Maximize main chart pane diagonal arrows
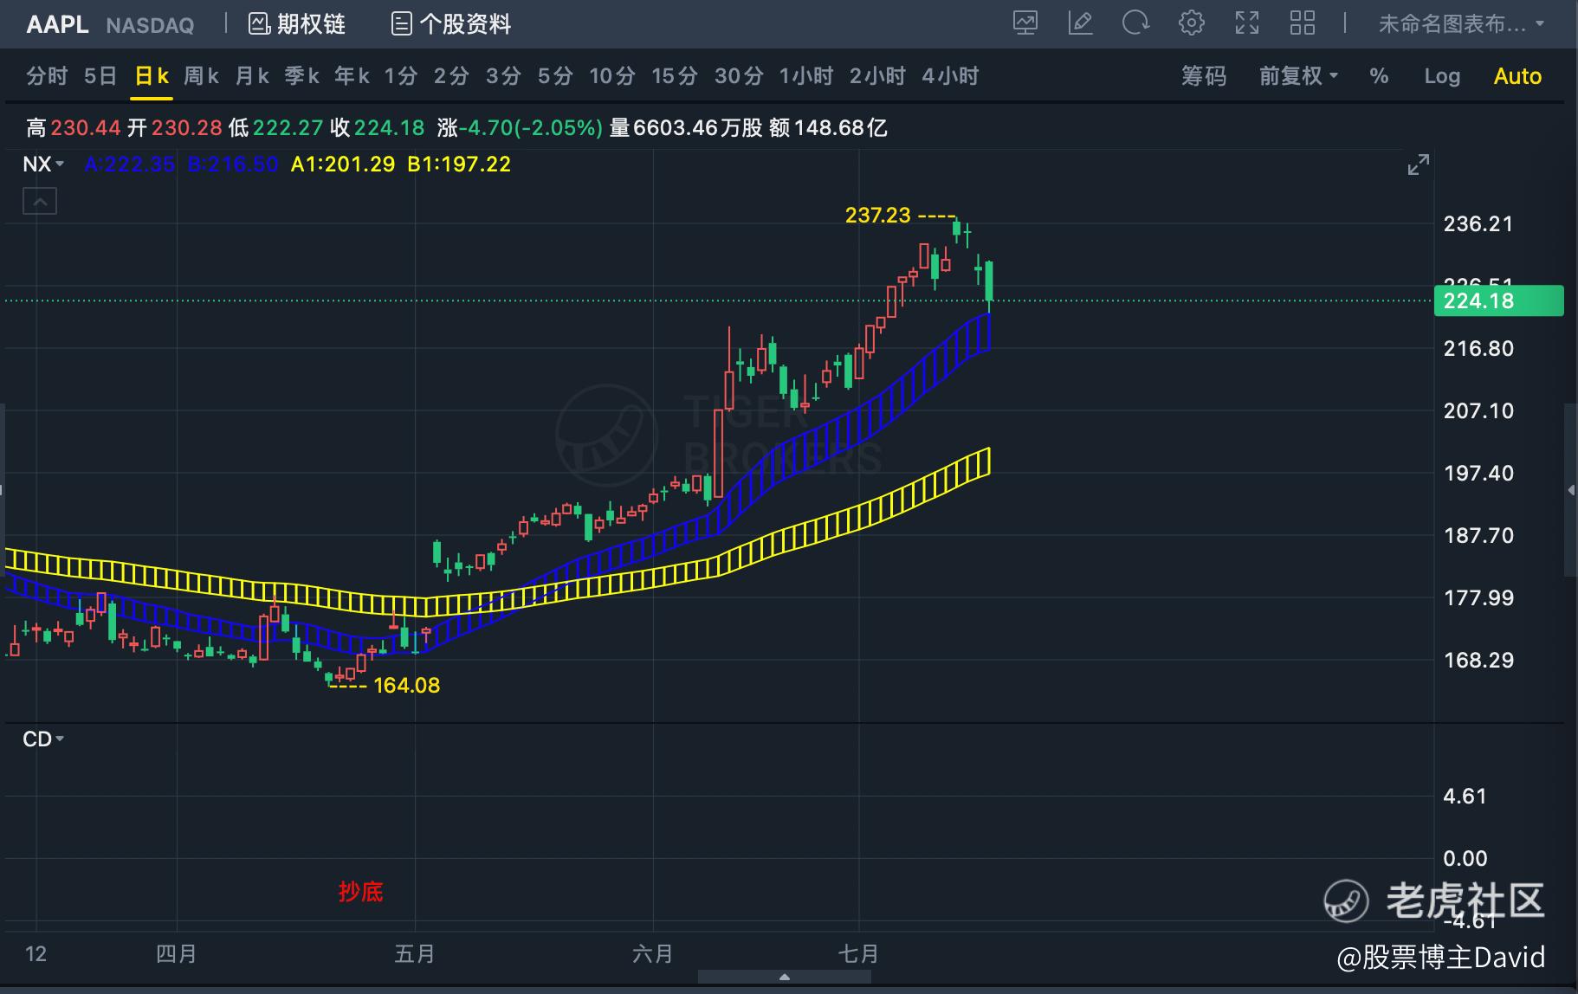 (1418, 165)
